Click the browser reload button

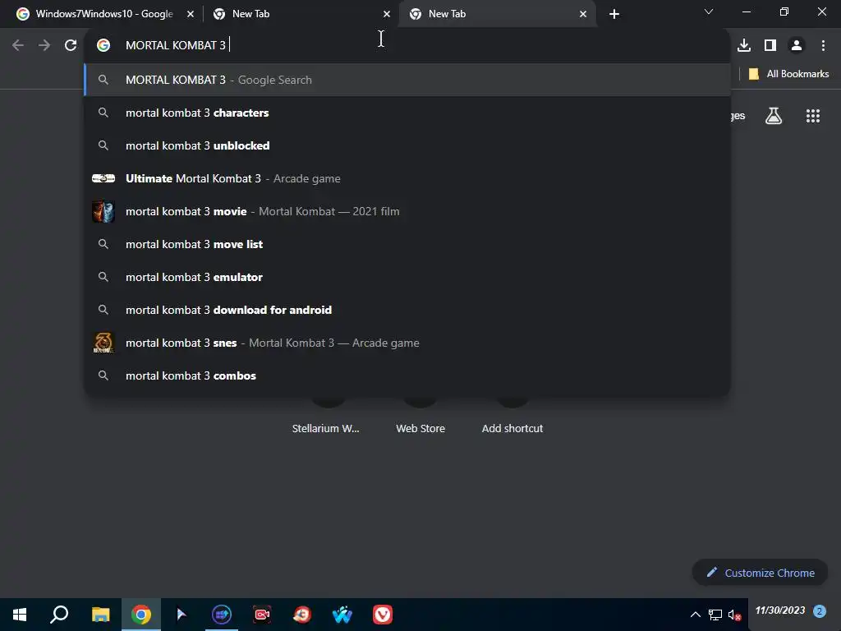point(71,45)
